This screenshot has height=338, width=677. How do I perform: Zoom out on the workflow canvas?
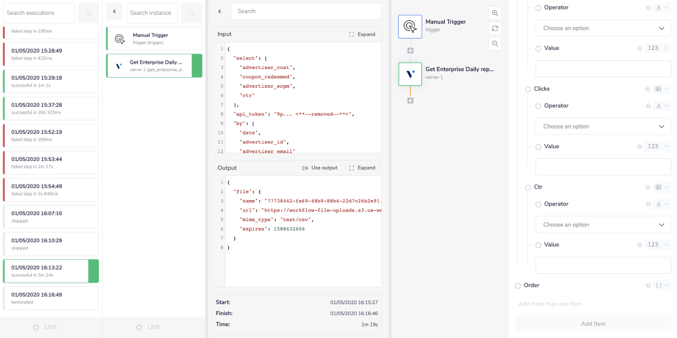tap(495, 44)
